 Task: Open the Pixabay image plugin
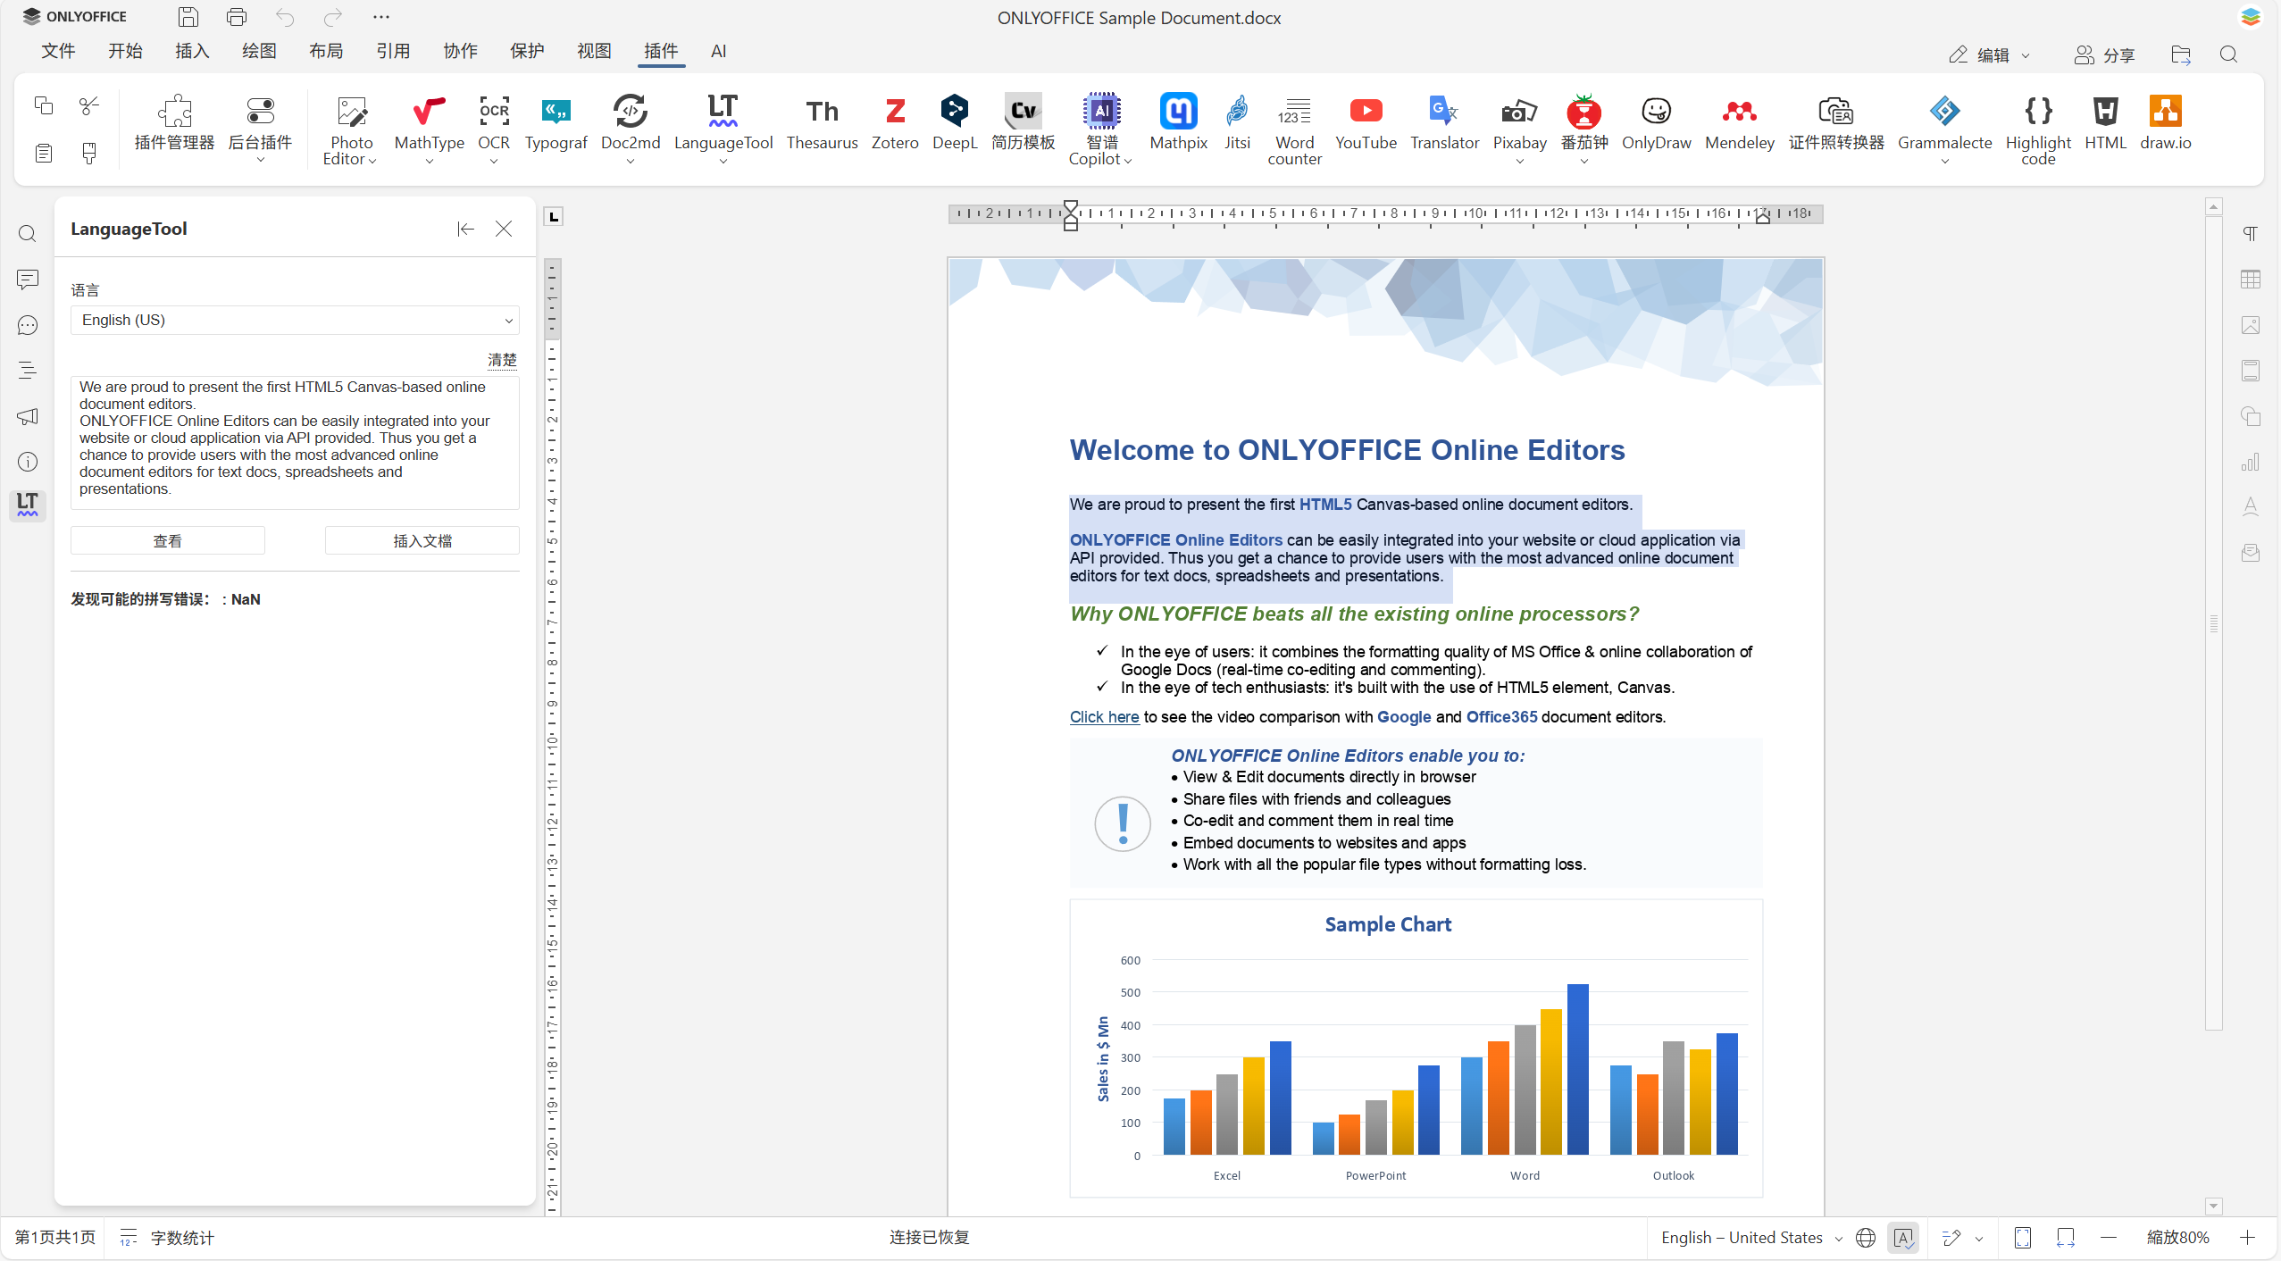click(x=1519, y=123)
